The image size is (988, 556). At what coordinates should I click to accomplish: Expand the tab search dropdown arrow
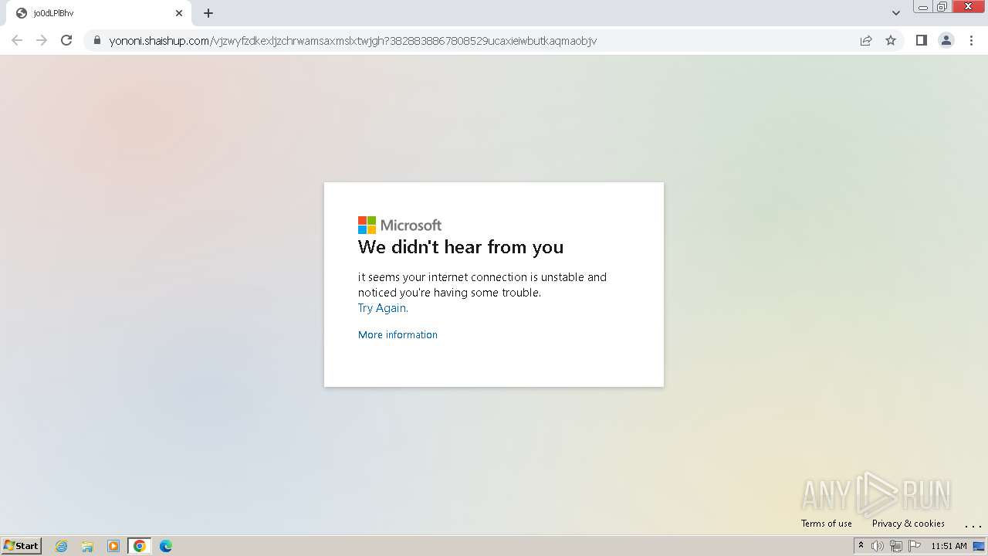(896, 13)
